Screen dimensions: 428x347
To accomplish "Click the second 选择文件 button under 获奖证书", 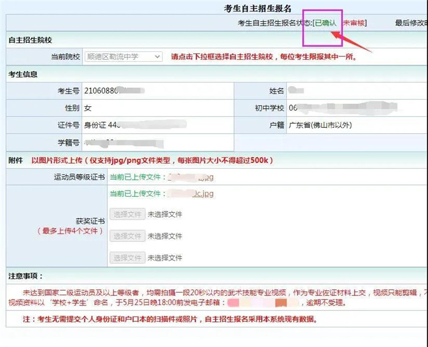I will click(x=127, y=236).
